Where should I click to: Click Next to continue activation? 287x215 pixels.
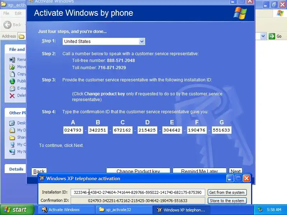pos(236,171)
